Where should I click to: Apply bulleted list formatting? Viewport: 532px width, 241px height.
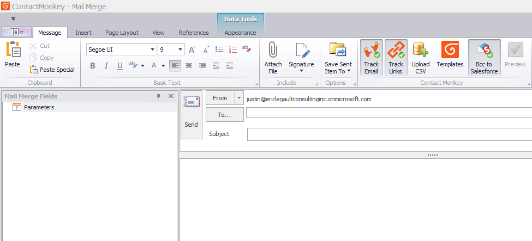[219, 50]
